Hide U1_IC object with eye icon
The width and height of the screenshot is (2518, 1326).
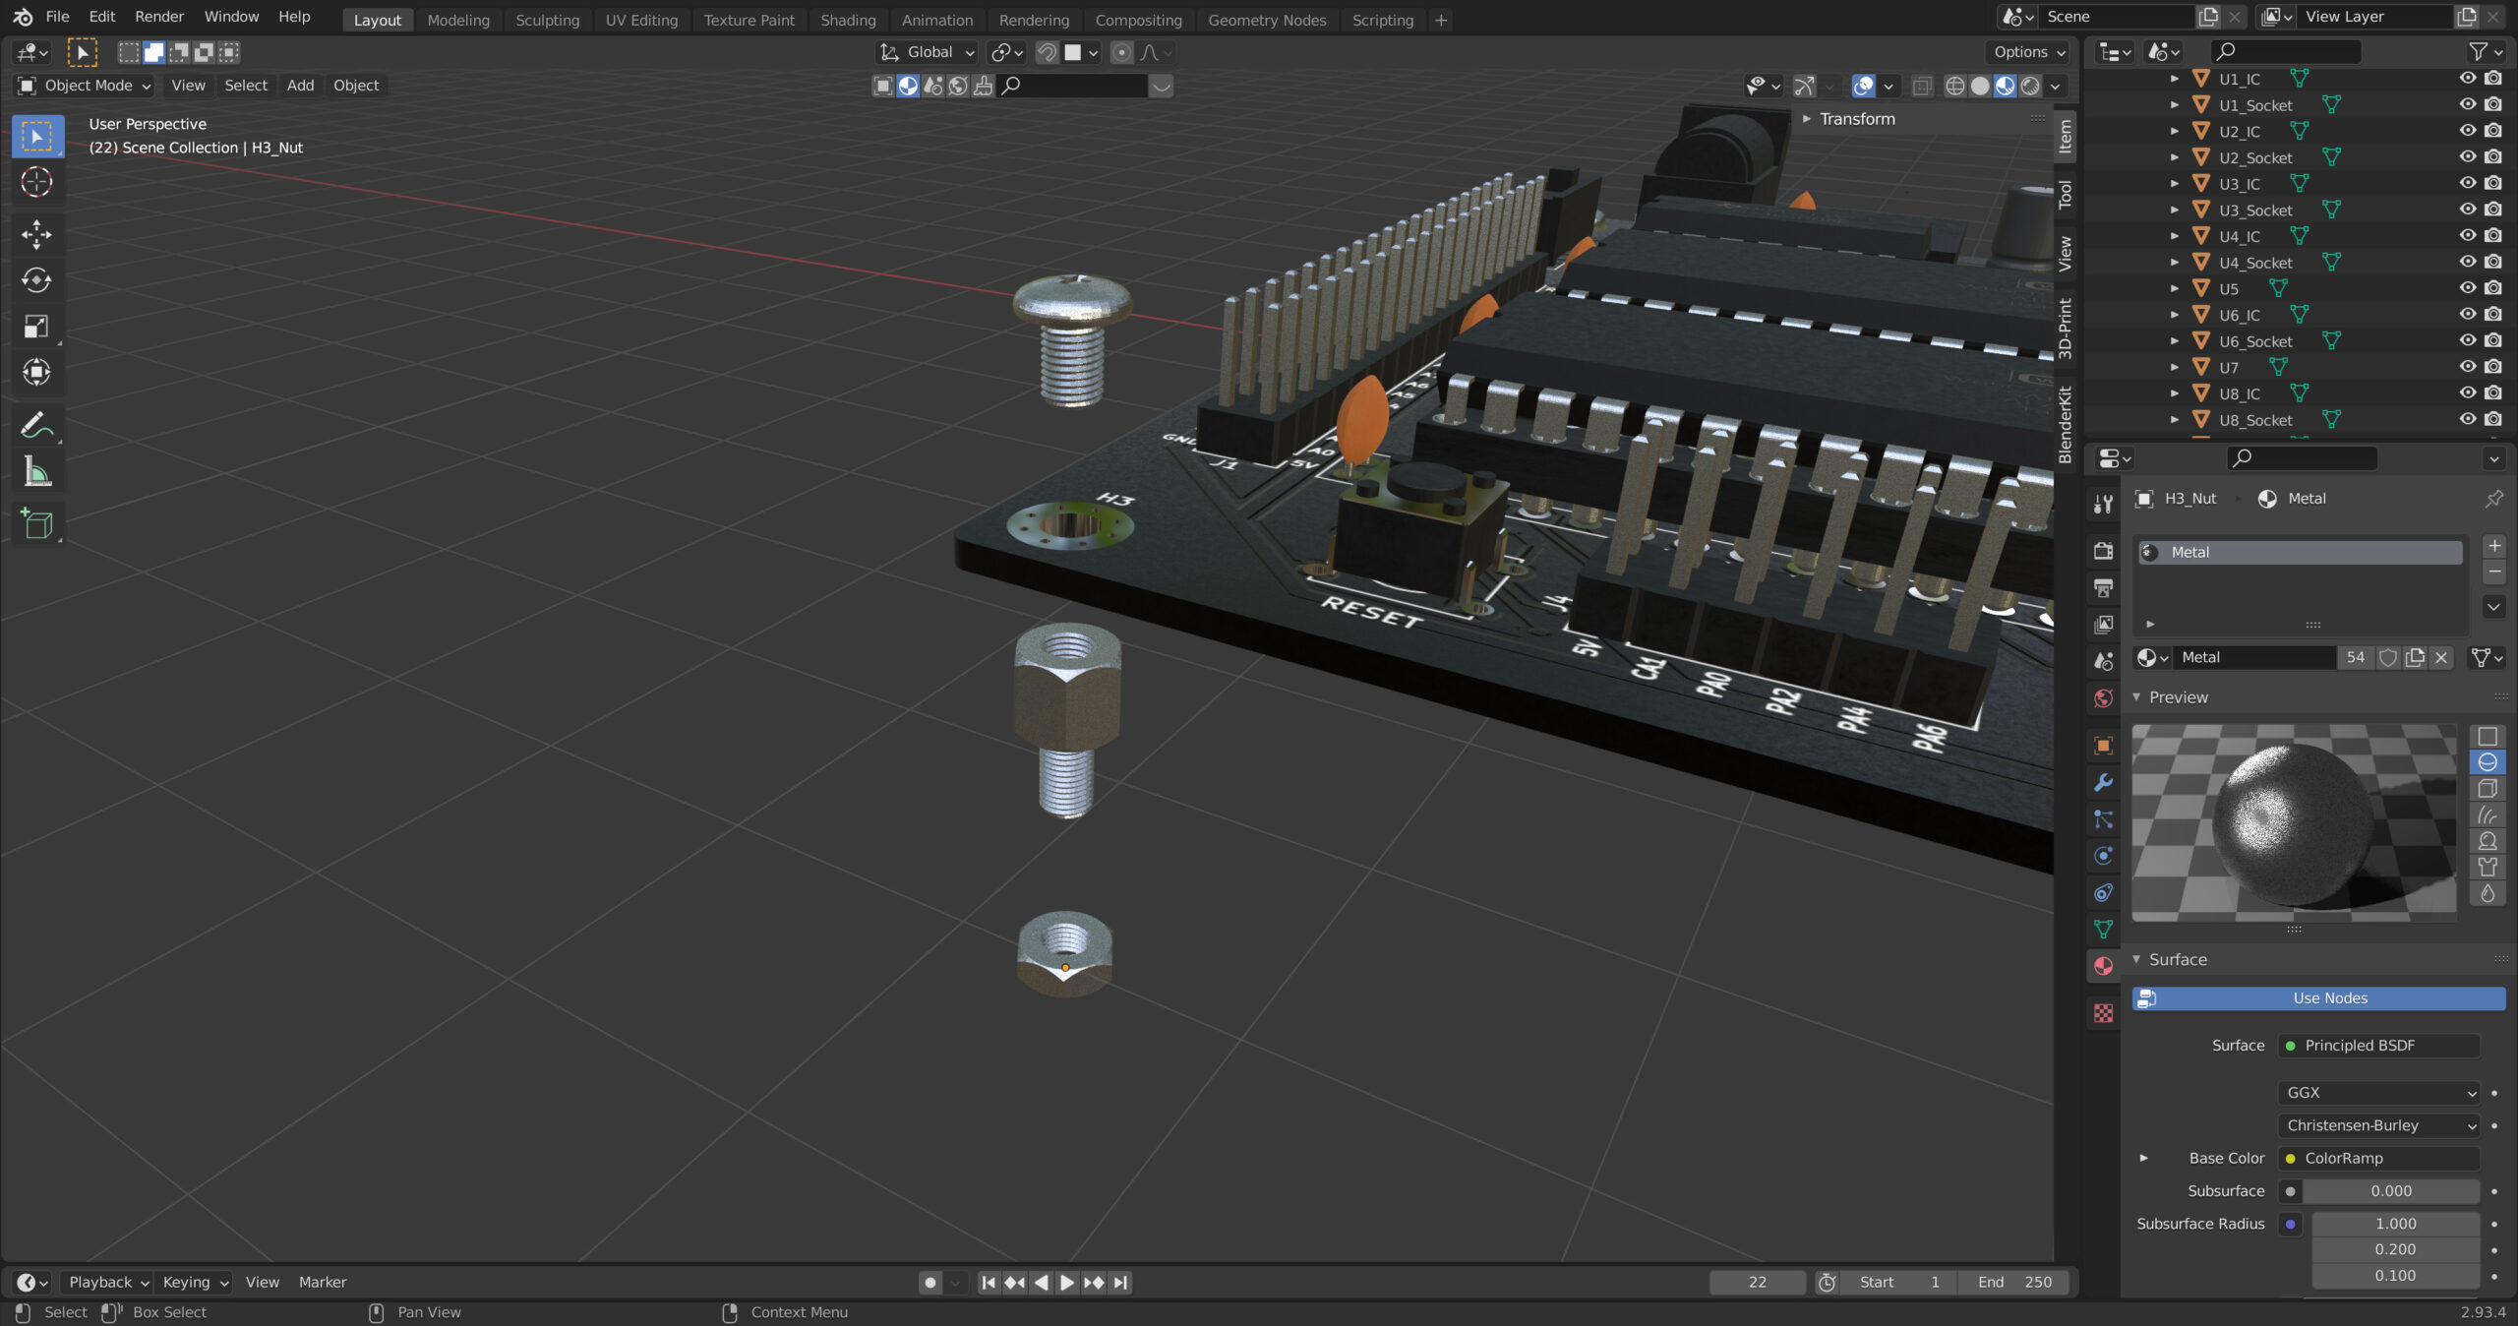coord(2467,79)
